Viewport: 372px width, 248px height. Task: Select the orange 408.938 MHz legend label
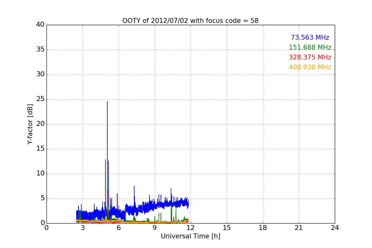[310, 67]
